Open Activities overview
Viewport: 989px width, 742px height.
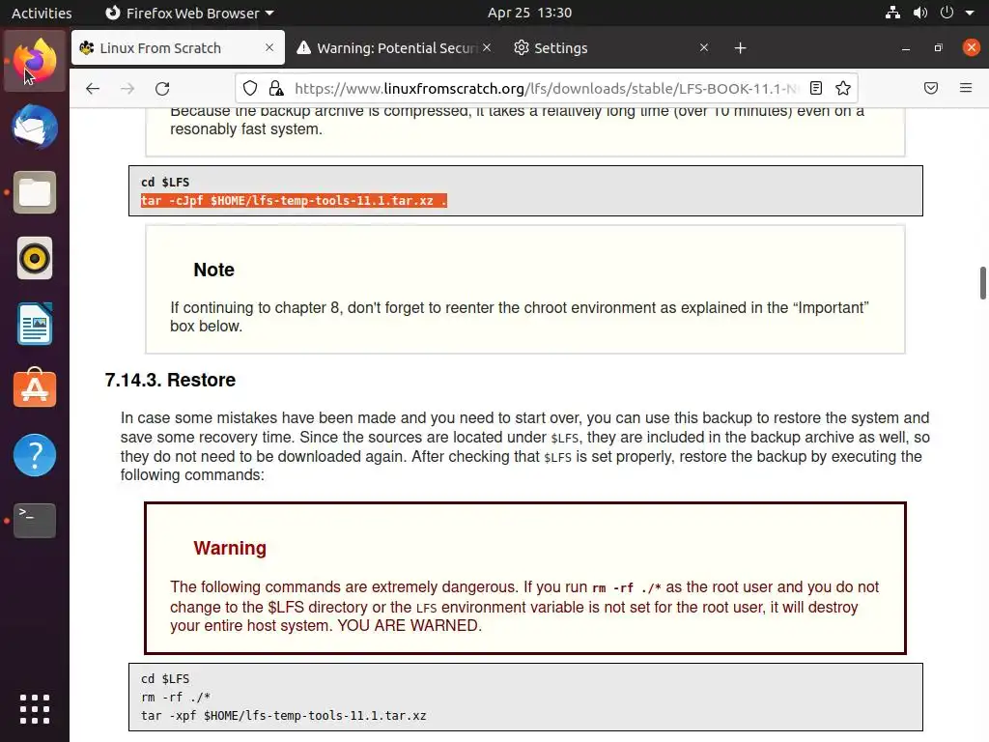[42, 13]
